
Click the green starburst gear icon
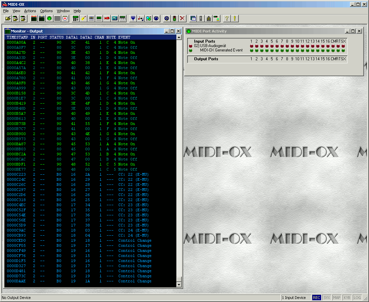(x=149, y=19)
